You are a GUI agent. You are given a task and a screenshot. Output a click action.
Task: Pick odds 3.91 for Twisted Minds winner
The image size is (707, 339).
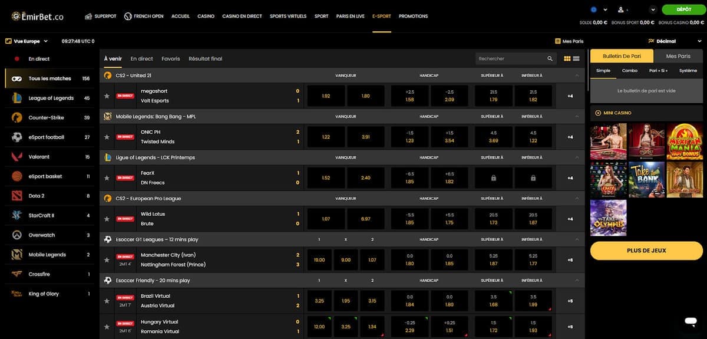[365, 137]
